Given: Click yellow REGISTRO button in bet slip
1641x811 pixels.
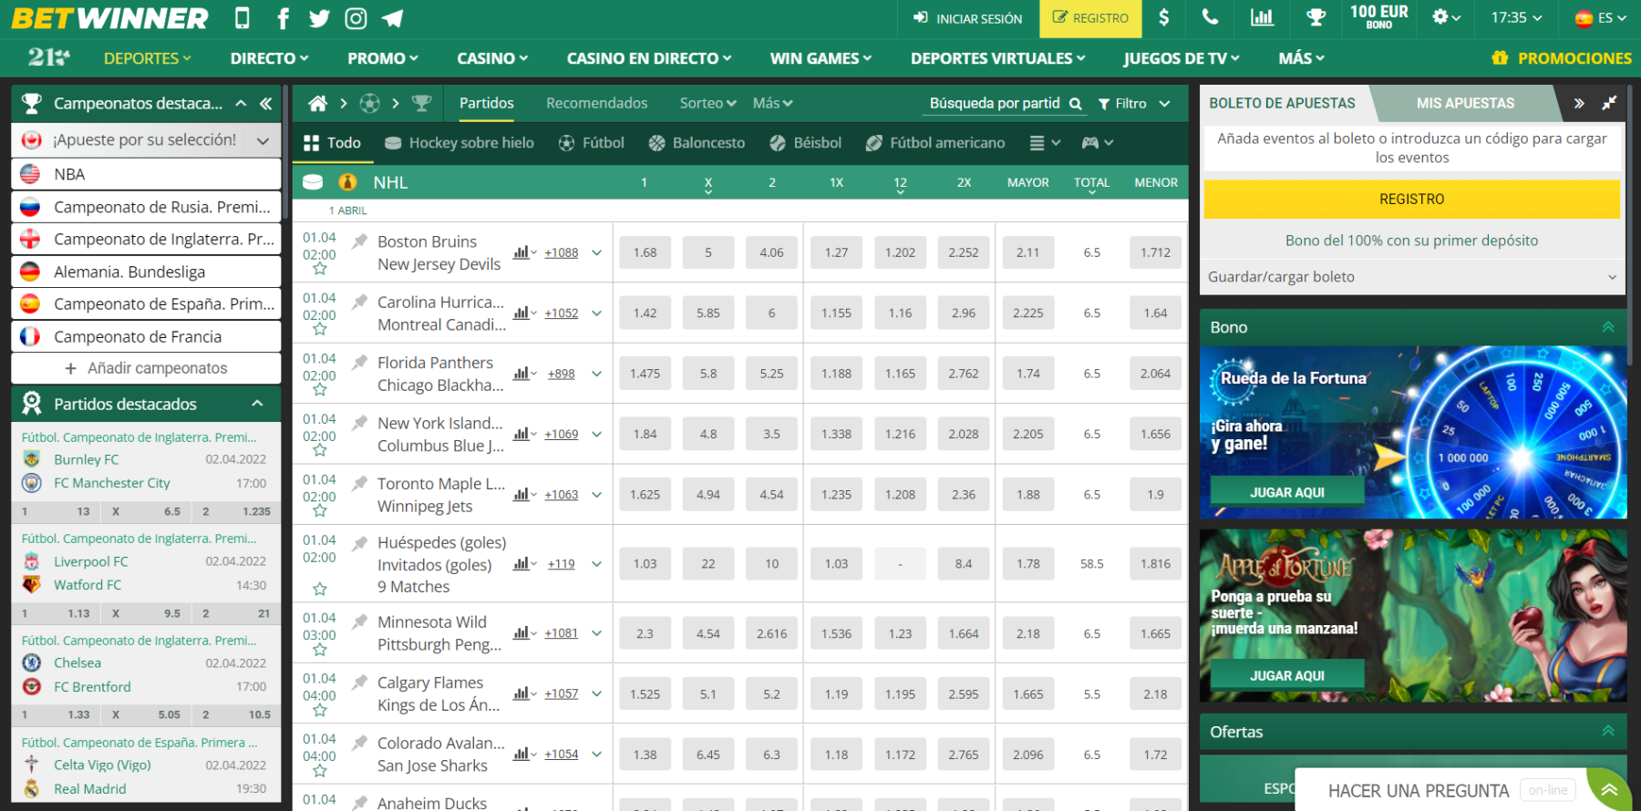Looking at the screenshot, I should point(1411,200).
